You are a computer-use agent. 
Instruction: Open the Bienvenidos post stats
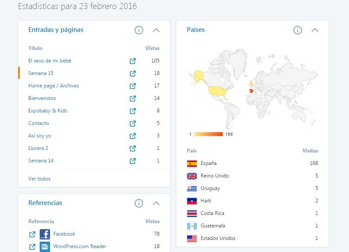click(42, 98)
